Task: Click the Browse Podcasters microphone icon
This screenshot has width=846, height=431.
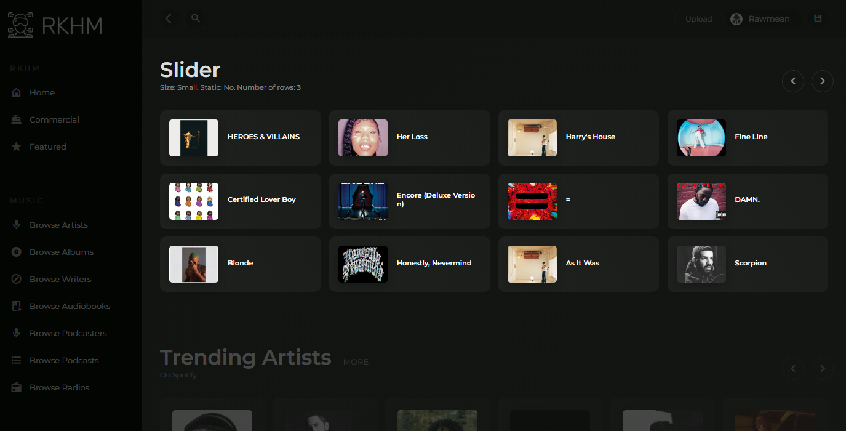Action: click(x=17, y=333)
